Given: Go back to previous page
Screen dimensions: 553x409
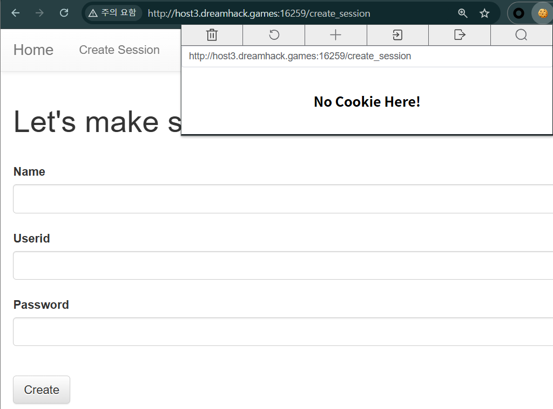Looking at the screenshot, I should (x=16, y=13).
